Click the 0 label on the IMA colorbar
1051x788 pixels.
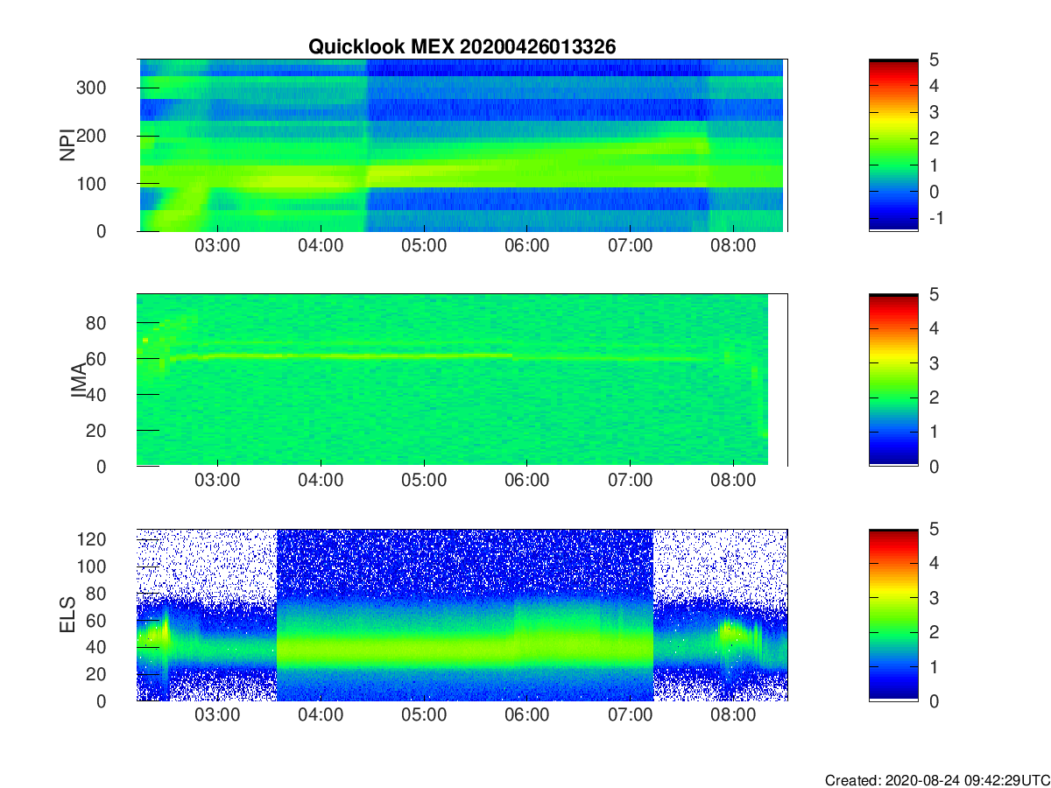(934, 466)
